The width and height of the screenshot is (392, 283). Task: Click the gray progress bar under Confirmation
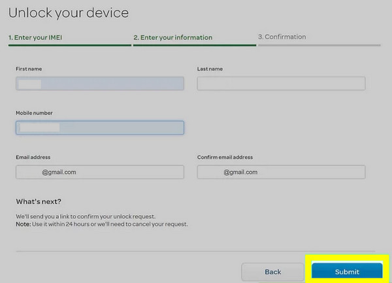pos(319,45)
